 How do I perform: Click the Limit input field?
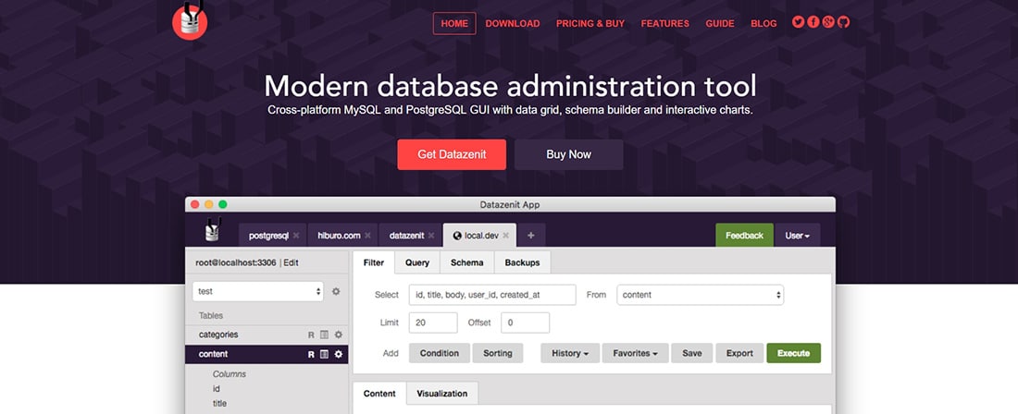432,323
